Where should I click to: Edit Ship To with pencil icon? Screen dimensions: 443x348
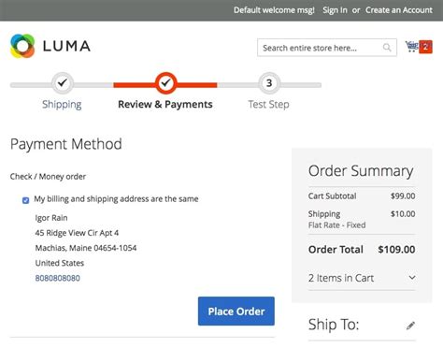[410, 326]
